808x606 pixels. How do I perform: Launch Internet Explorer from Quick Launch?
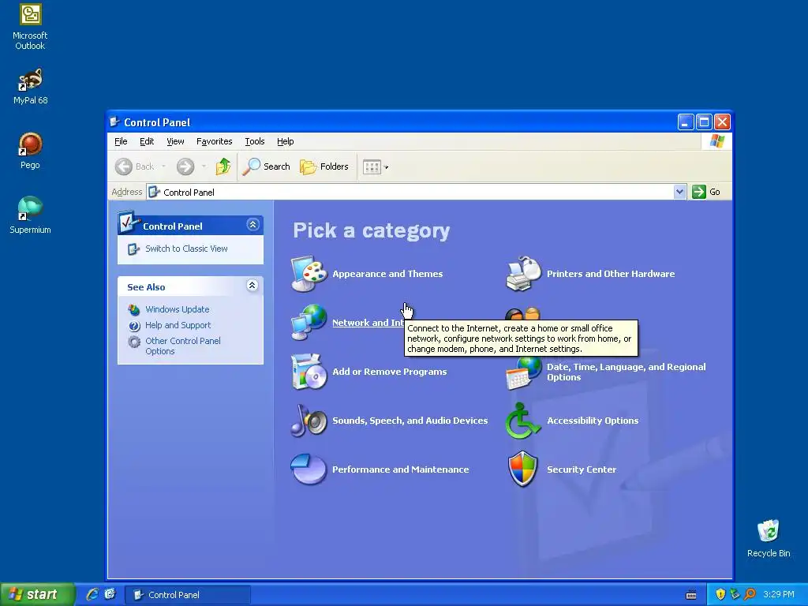[92, 594]
